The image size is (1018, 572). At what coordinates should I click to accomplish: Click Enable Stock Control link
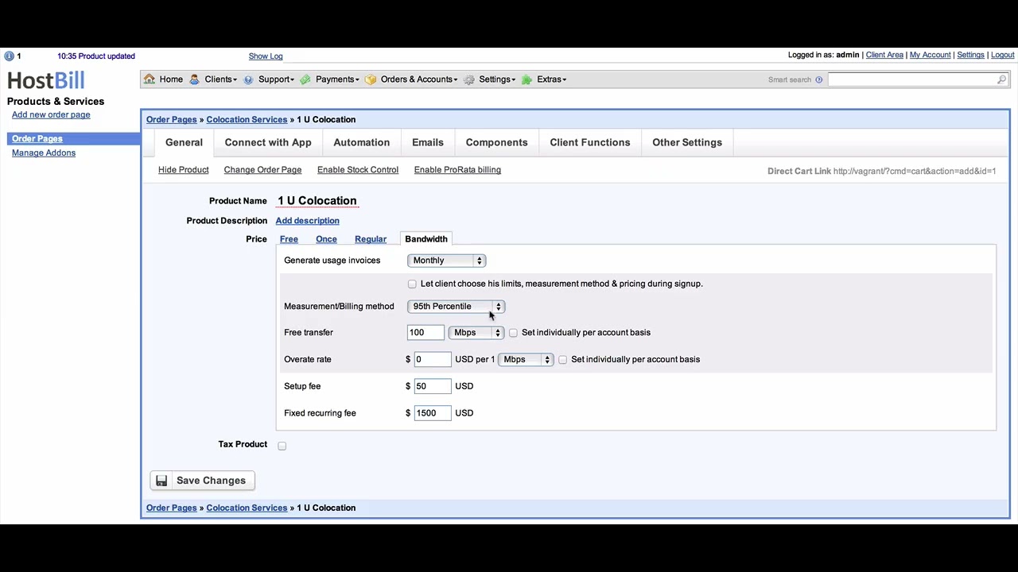tap(358, 170)
